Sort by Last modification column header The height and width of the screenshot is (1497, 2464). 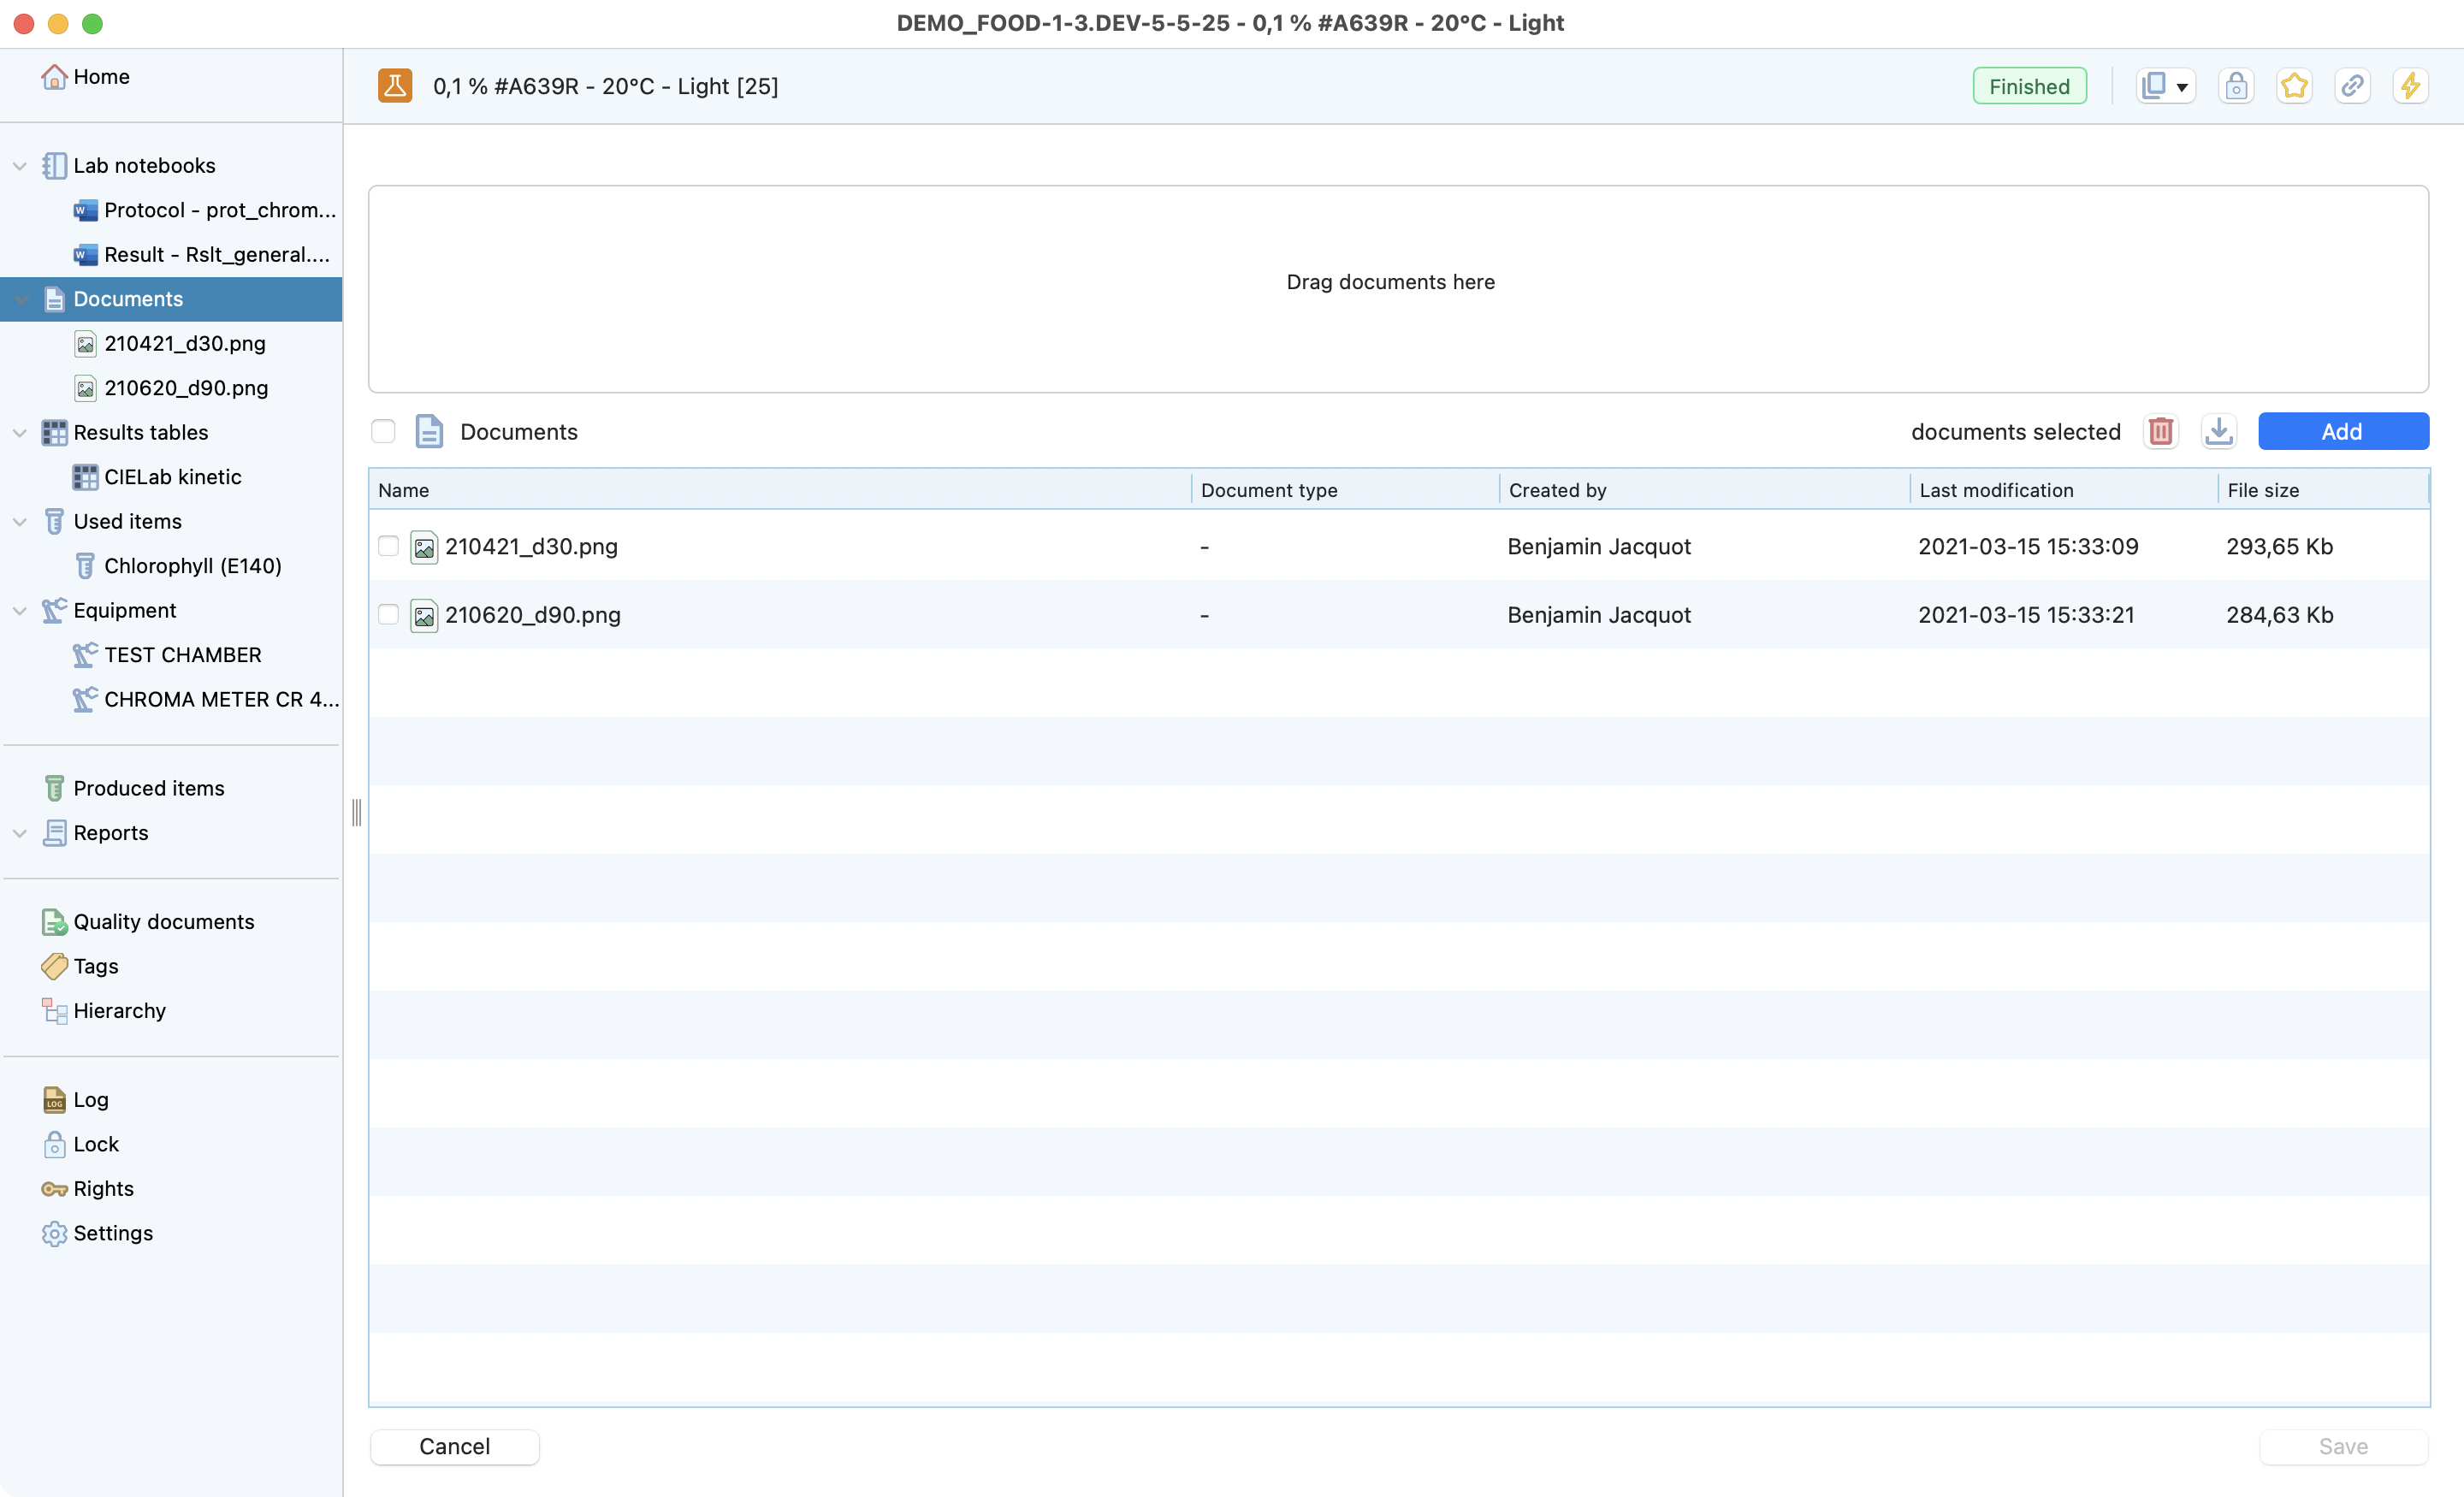click(x=1995, y=490)
